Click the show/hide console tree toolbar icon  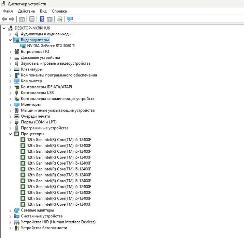22,19
